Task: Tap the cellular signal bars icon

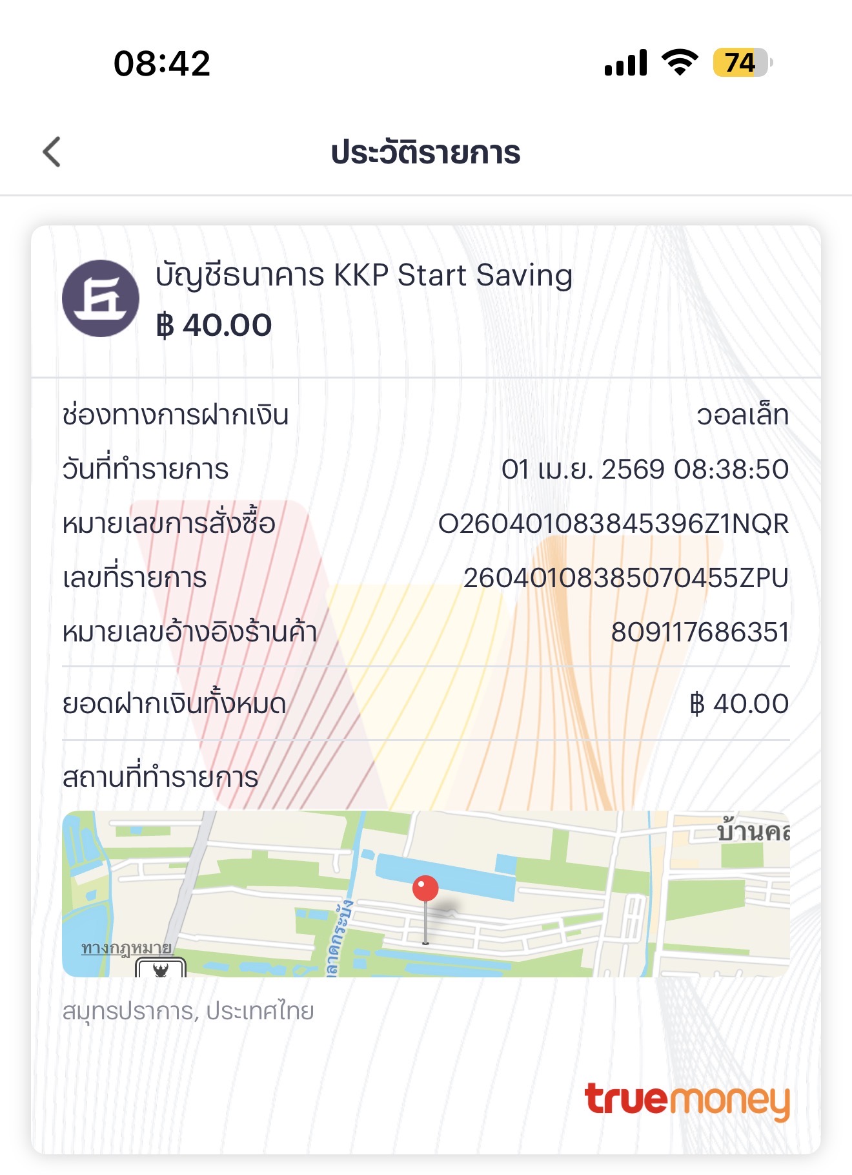Action: pos(625,63)
